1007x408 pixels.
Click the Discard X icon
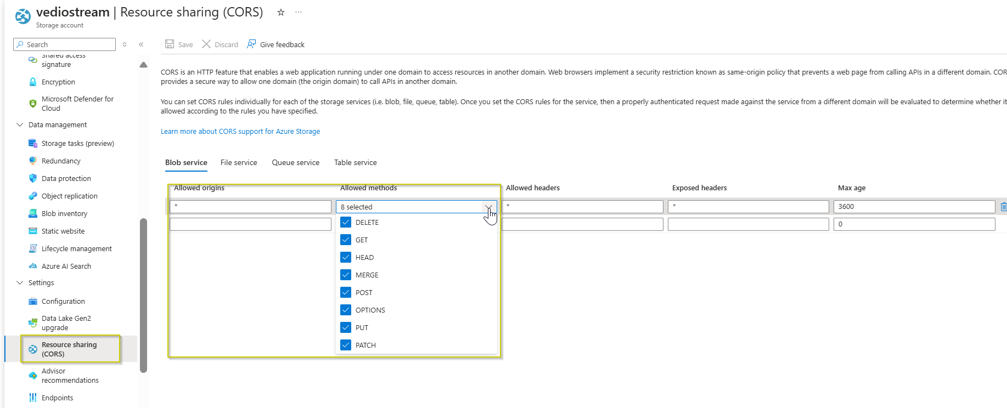(206, 44)
